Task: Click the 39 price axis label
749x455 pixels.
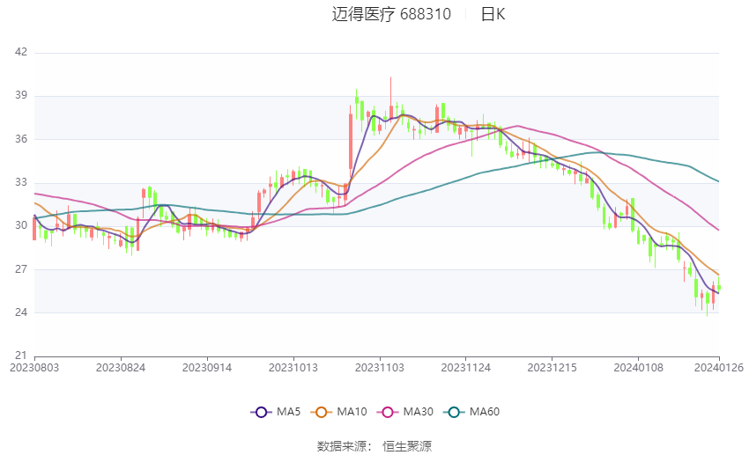Action: coord(21,95)
